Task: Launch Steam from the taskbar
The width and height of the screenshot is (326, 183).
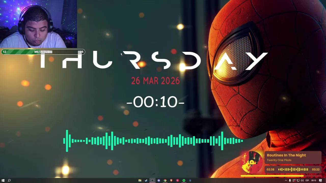Action: click(146, 180)
